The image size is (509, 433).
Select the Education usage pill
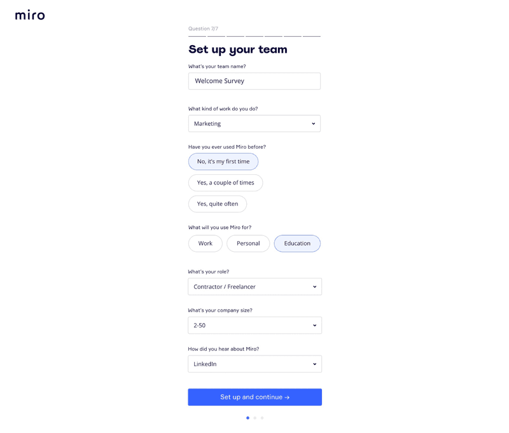(x=297, y=244)
